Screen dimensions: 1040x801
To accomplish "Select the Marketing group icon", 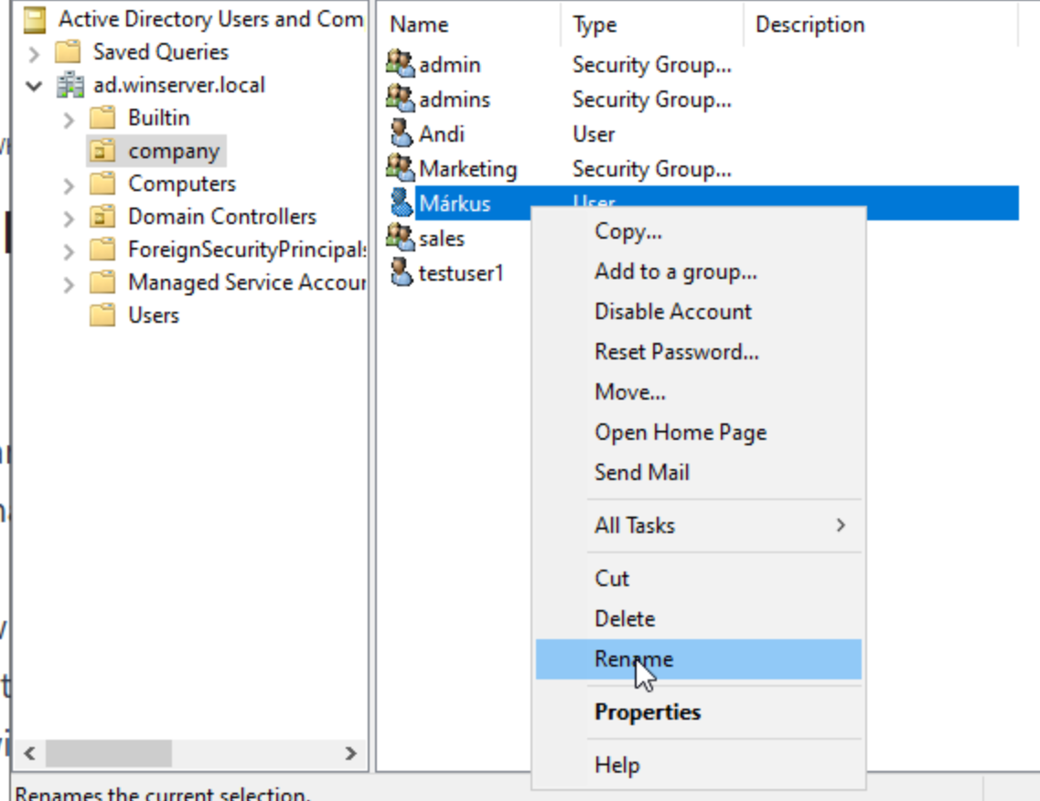I will pyautogui.click(x=400, y=169).
